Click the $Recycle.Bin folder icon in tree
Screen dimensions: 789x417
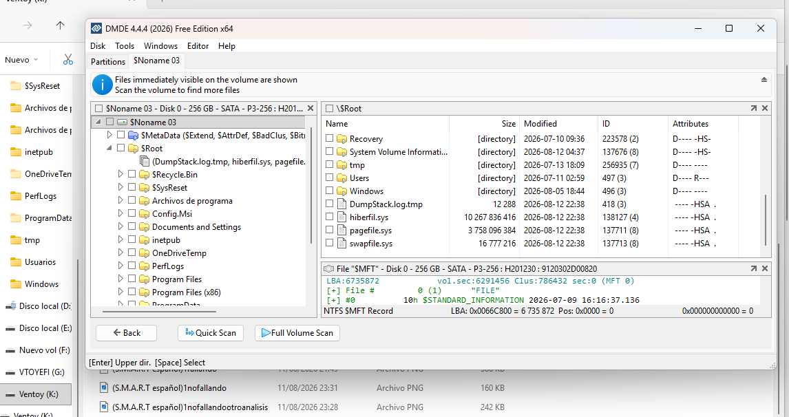145,175
